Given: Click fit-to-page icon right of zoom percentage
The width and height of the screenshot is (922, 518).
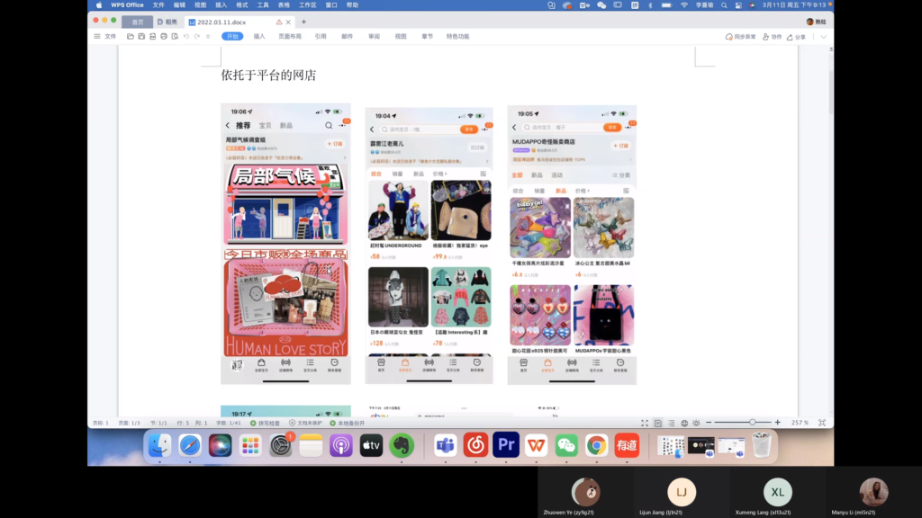Looking at the screenshot, I should click(822, 423).
